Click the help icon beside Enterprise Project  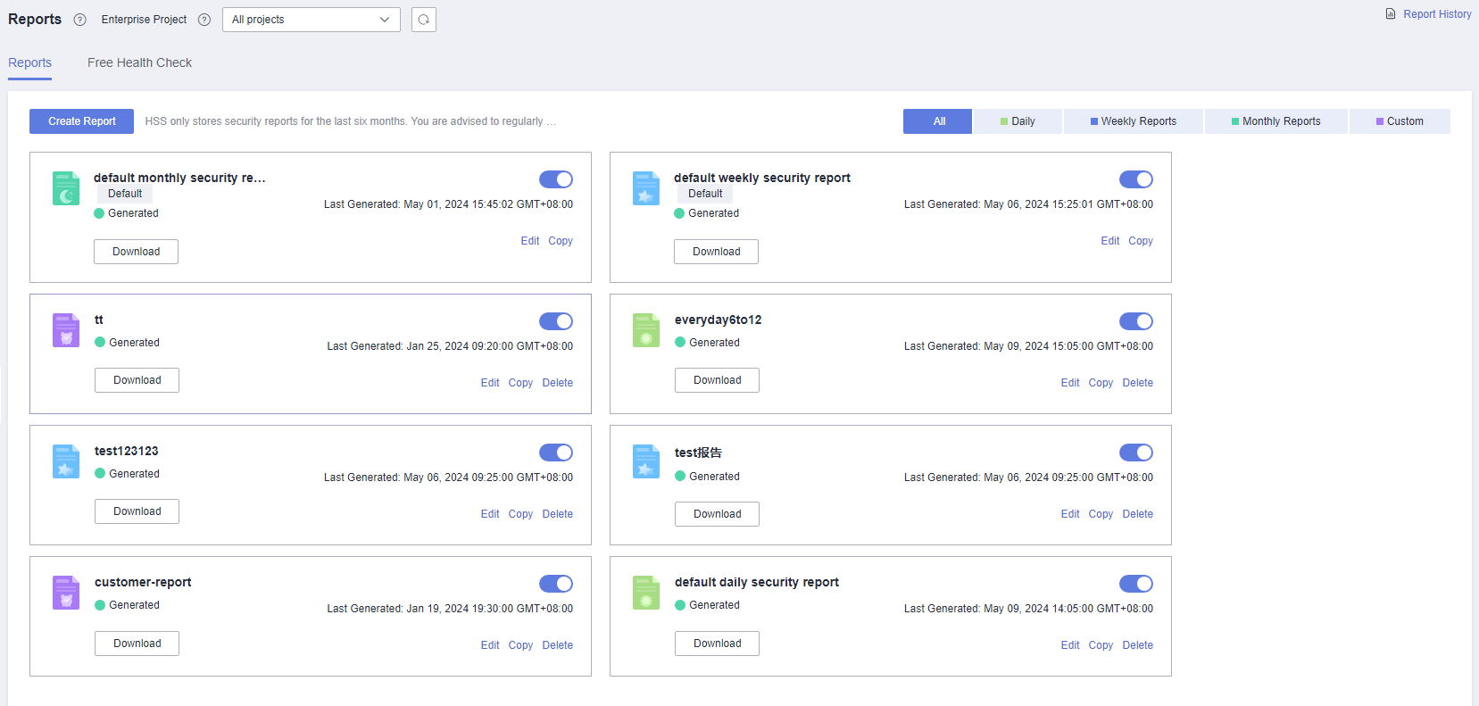[204, 20]
